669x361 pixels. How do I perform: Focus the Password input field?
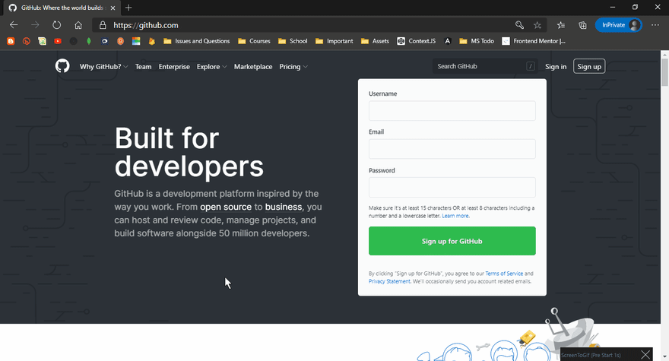452,187
